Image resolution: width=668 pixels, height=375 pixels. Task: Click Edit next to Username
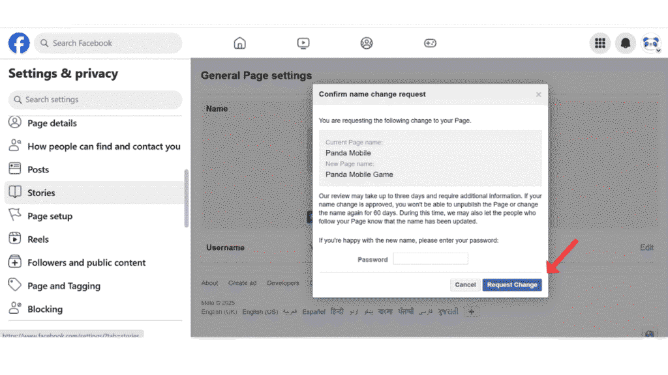point(646,247)
